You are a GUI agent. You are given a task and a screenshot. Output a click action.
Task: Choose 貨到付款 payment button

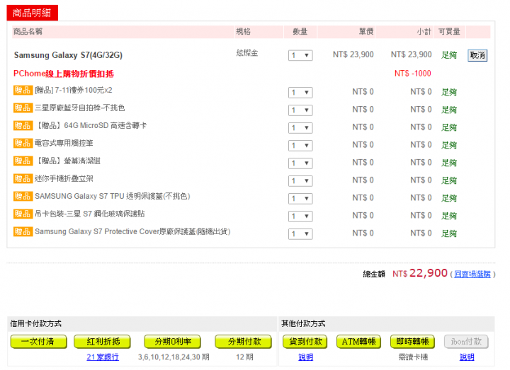point(305,342)
